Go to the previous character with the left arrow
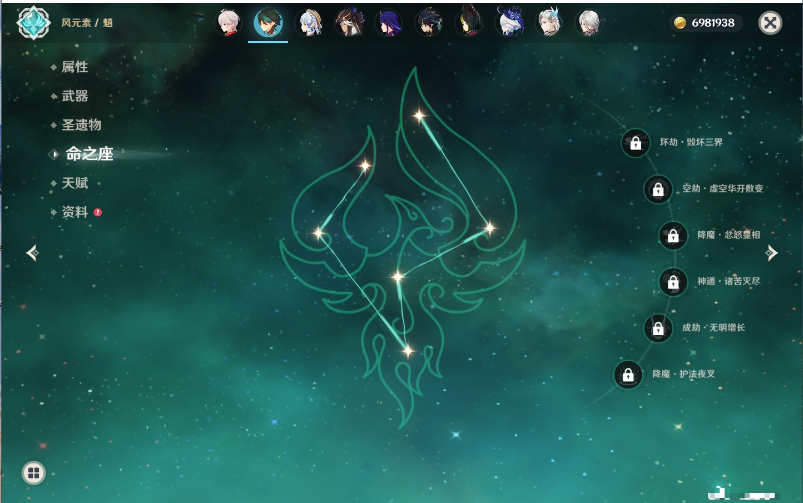803x503 pixels. pyautogui.click(x=33, y=253)
